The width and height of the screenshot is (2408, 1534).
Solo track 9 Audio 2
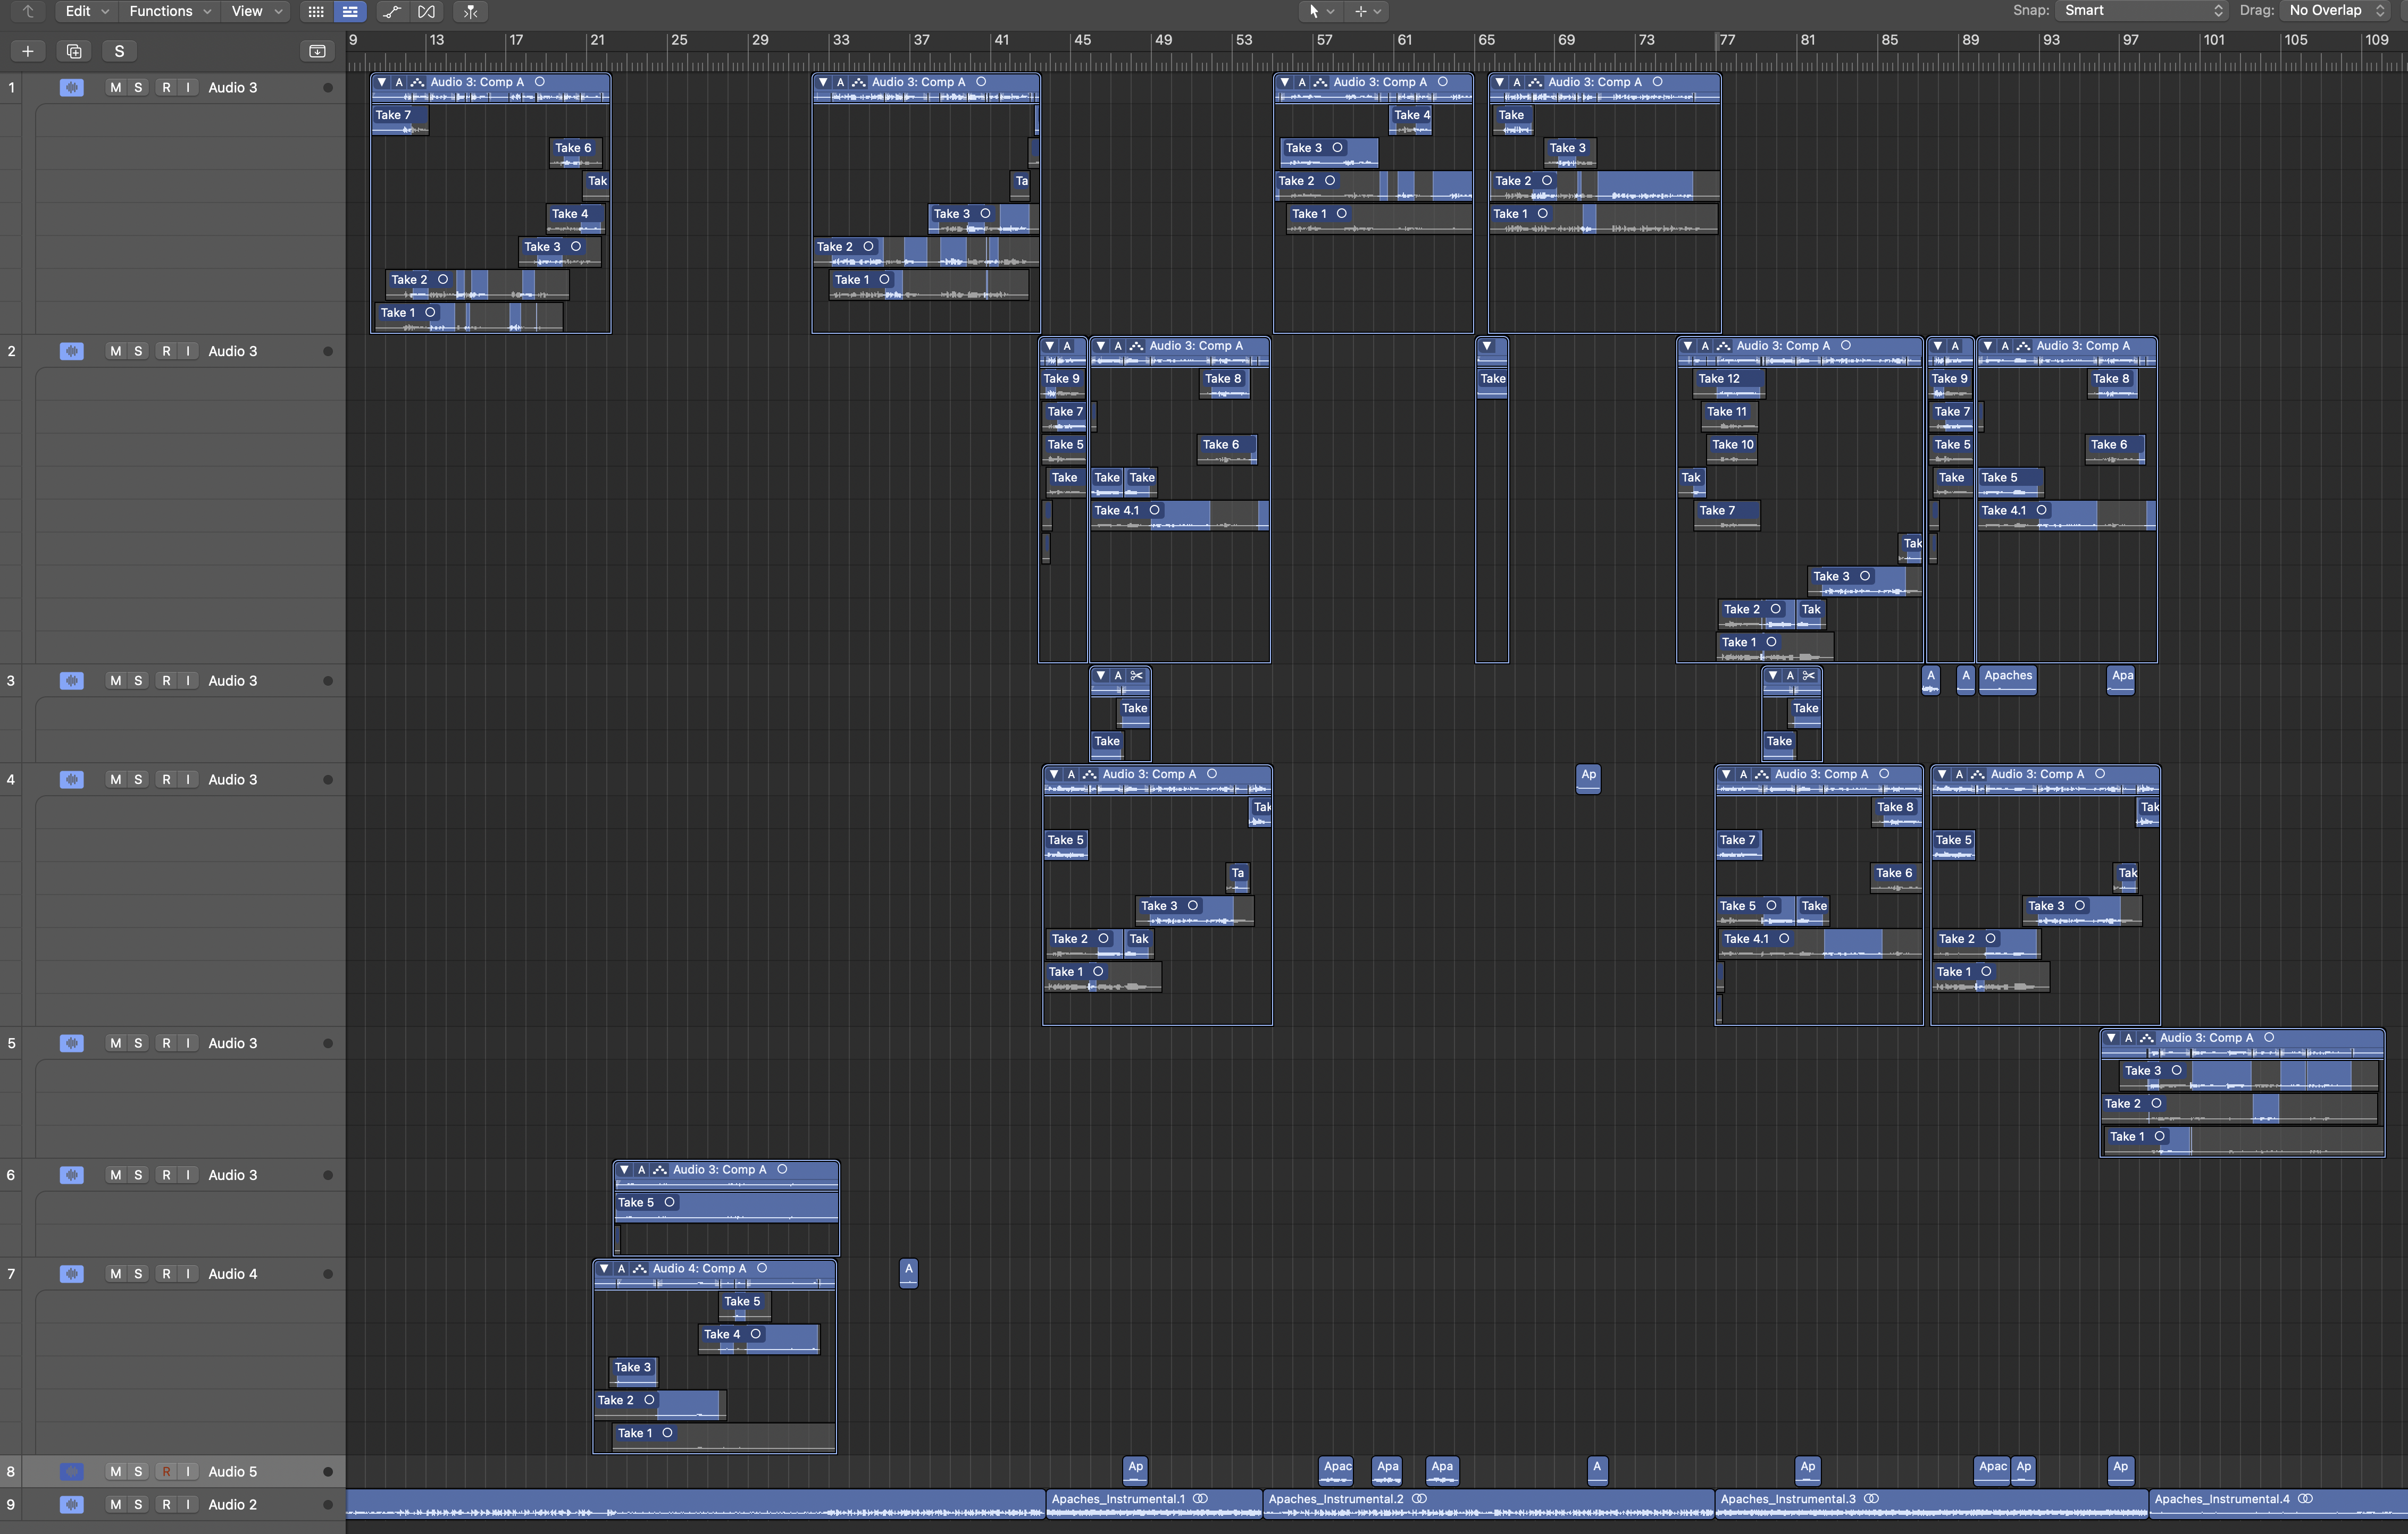point(138,1504)
